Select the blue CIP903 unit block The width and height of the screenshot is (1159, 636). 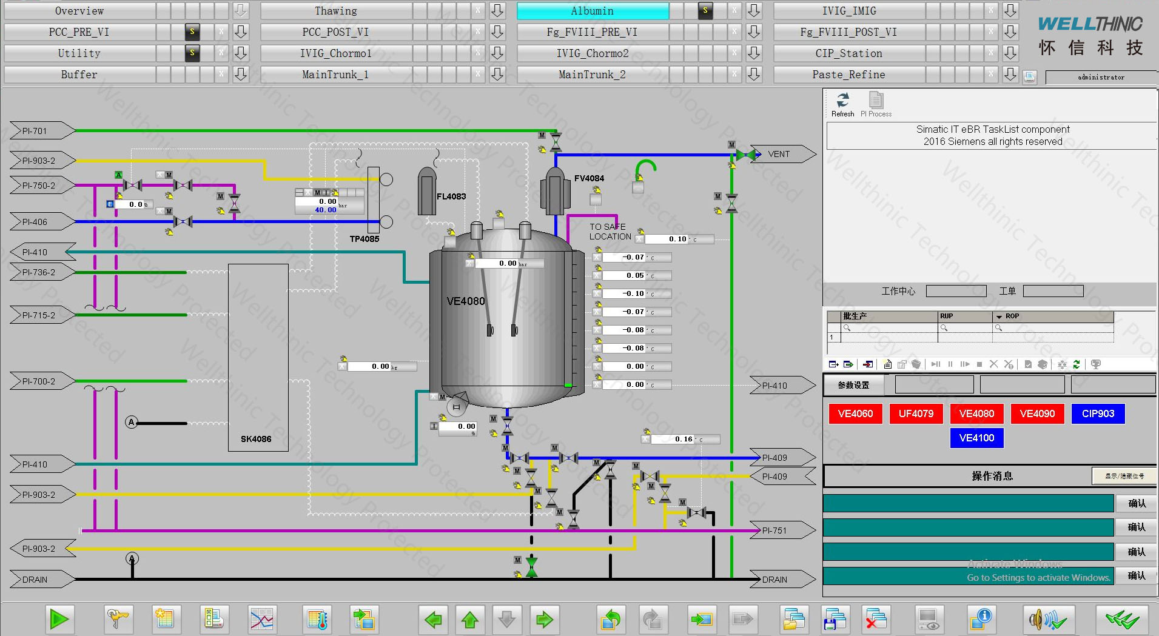(x=1098, y=413)
